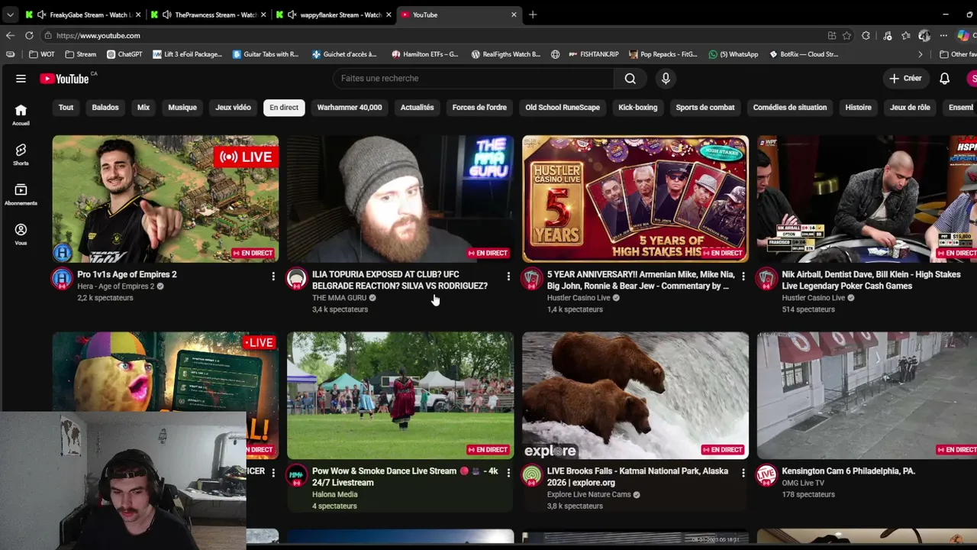Start voice search with the microphone
Screen dimensions: 977x550
(666, 78)
